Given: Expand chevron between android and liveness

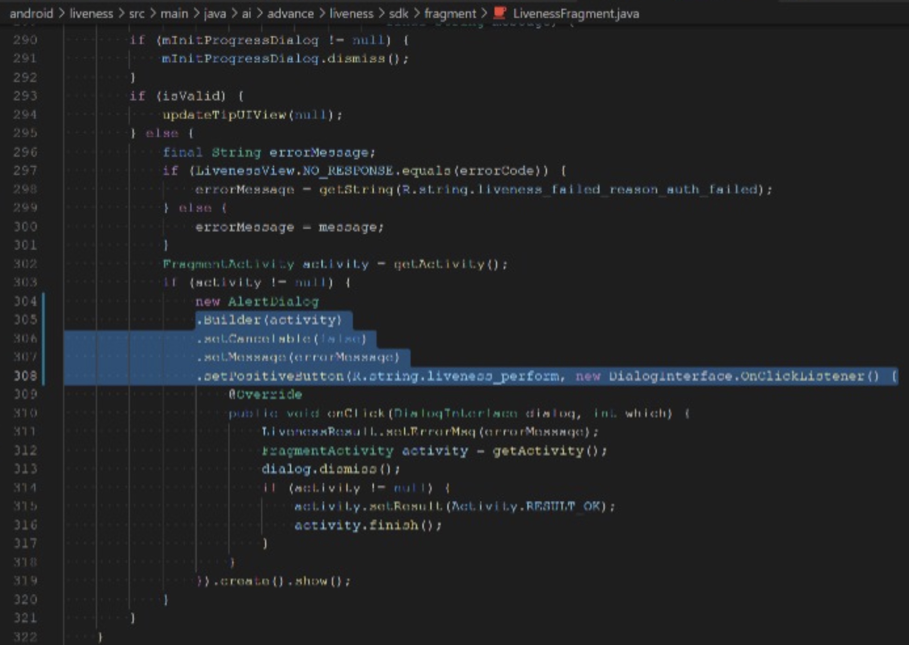Looking at the screenshot, I should tap(62, 13).
